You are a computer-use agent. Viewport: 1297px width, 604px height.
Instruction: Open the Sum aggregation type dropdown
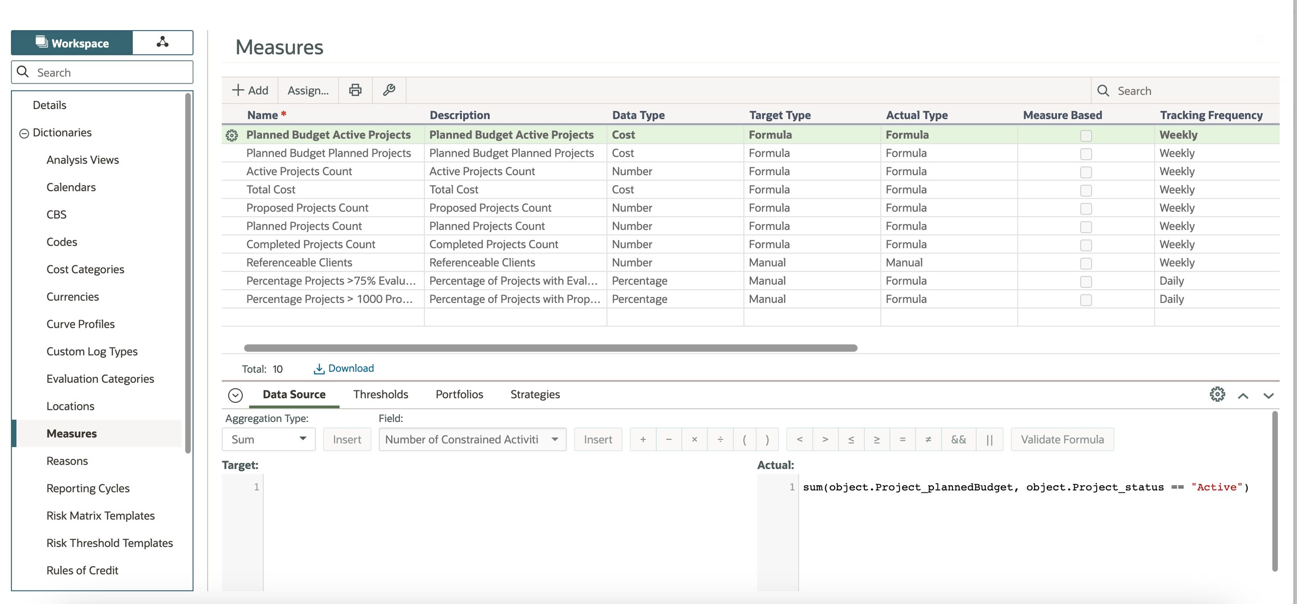268,440
